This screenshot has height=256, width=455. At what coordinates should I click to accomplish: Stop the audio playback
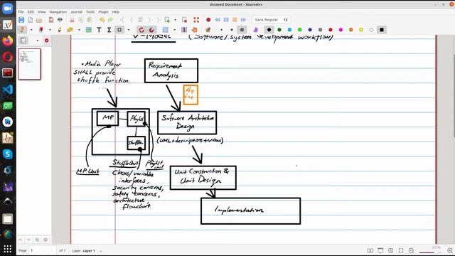click(x=235, y=20)
